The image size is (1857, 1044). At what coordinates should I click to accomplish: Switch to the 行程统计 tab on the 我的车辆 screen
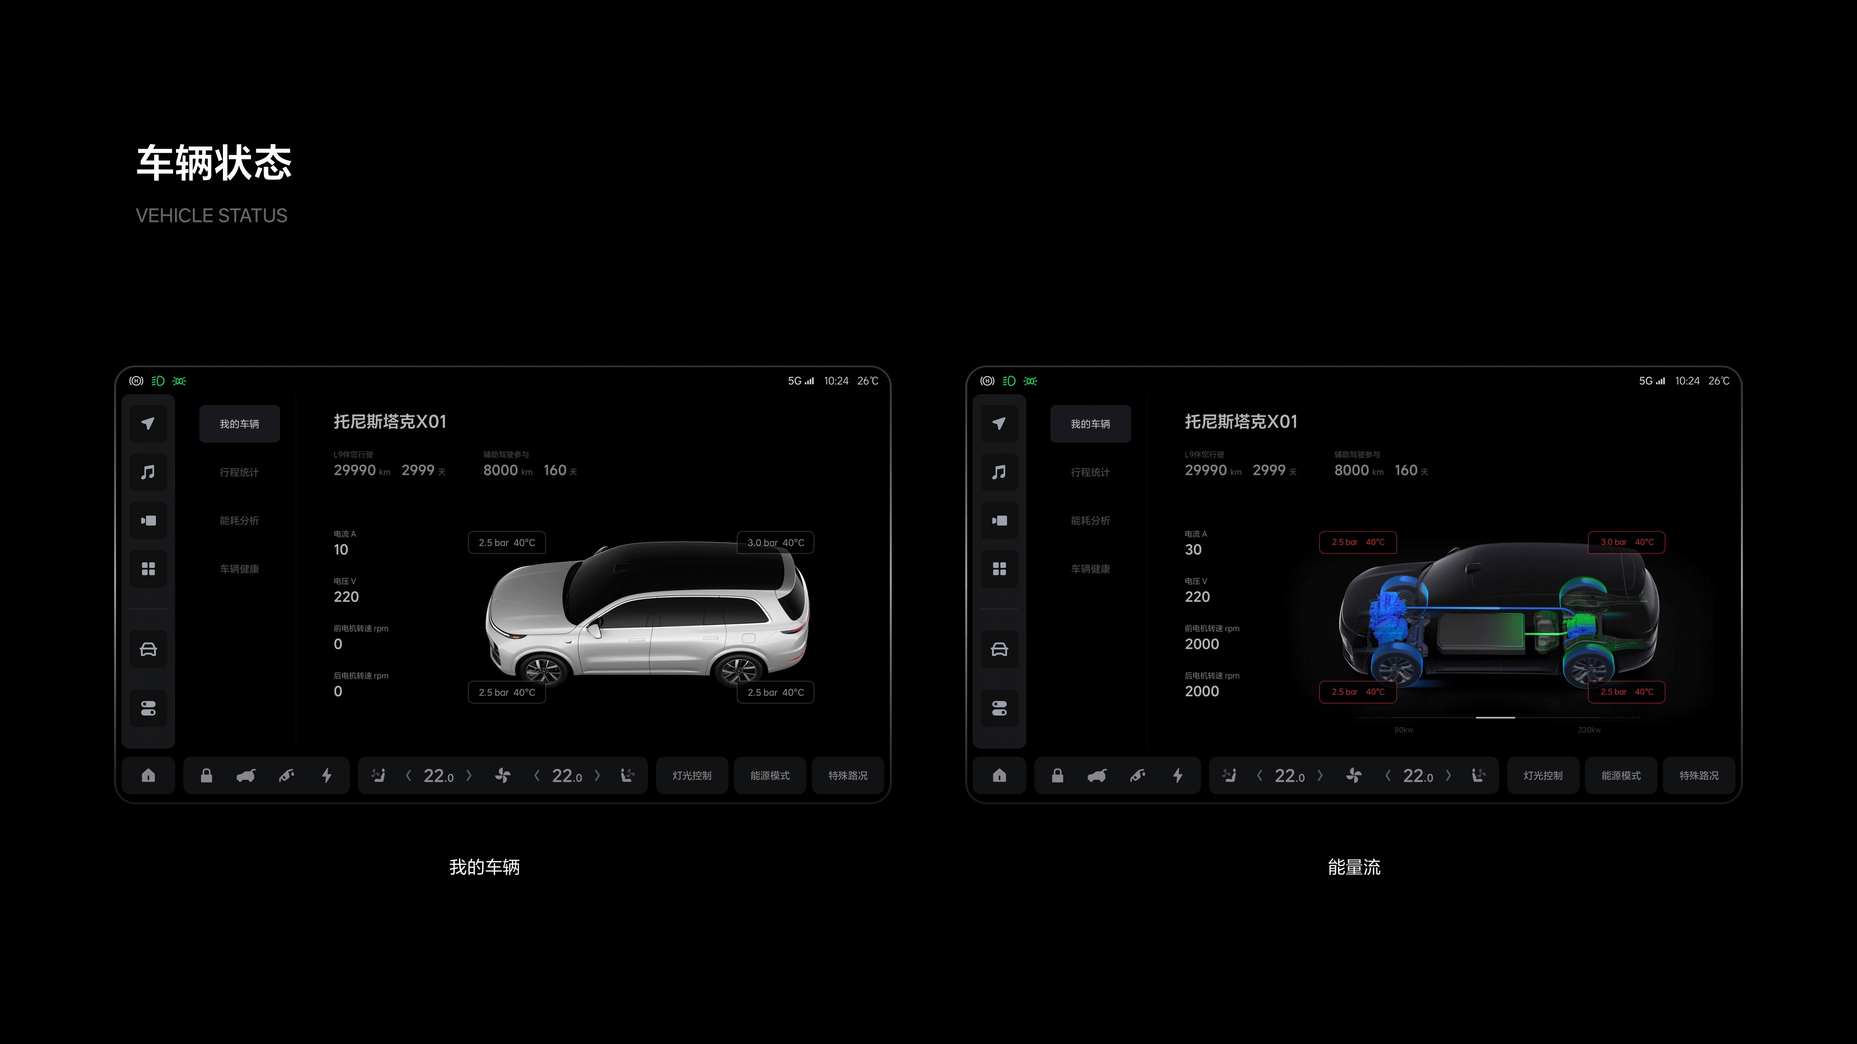pyautogui.click(x=239, y=472)
